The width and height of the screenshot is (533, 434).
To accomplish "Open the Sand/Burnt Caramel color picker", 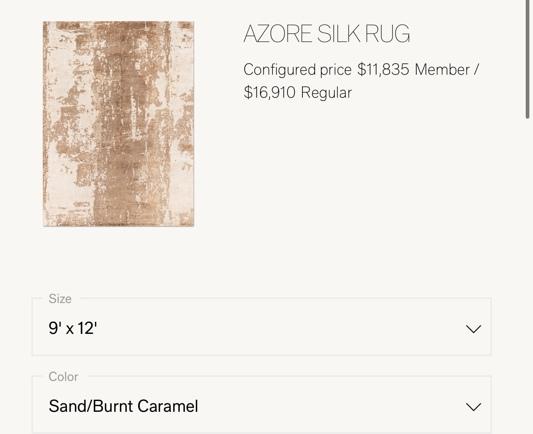I will (474, 407).
